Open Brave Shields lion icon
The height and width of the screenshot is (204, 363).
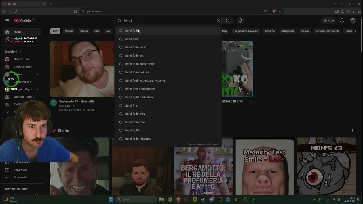coord(274,11)
